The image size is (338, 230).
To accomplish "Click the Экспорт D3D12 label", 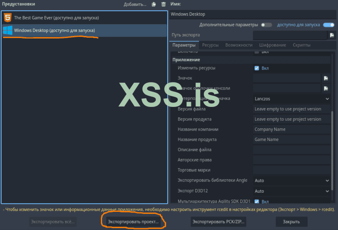I will click(x=193, y=191).
